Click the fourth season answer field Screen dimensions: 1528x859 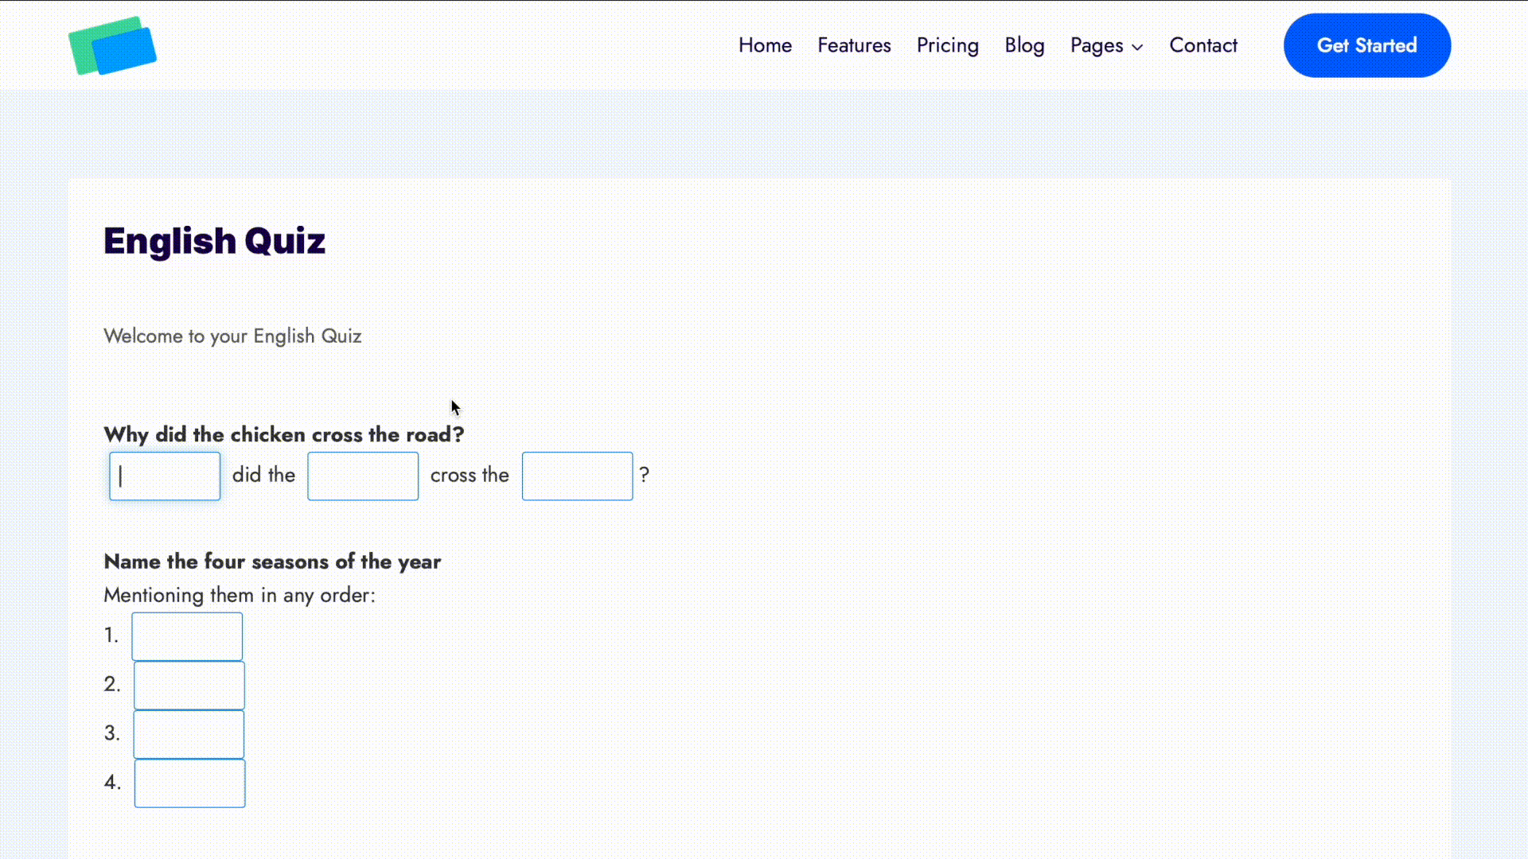(x=190, y=781)
